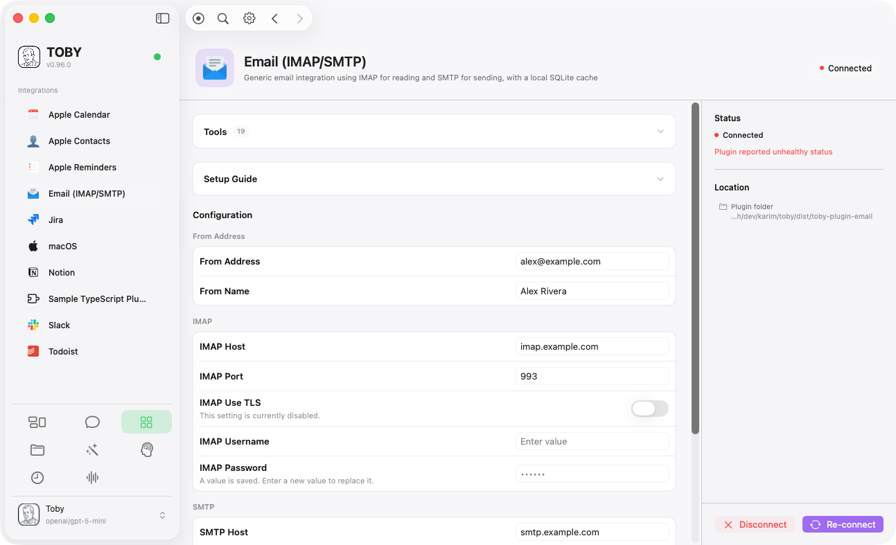Click the configuration vertical scrollbar

pyautogui.click(x=695, y=269)
